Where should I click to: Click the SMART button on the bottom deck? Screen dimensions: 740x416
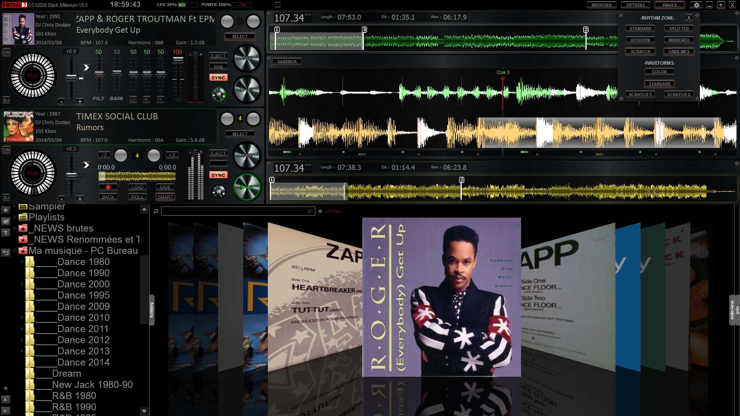[x=165, y=197]
